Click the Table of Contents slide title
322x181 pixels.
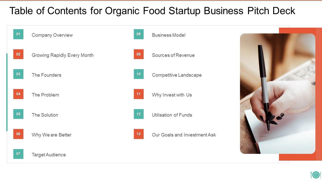tap(152, 11)
